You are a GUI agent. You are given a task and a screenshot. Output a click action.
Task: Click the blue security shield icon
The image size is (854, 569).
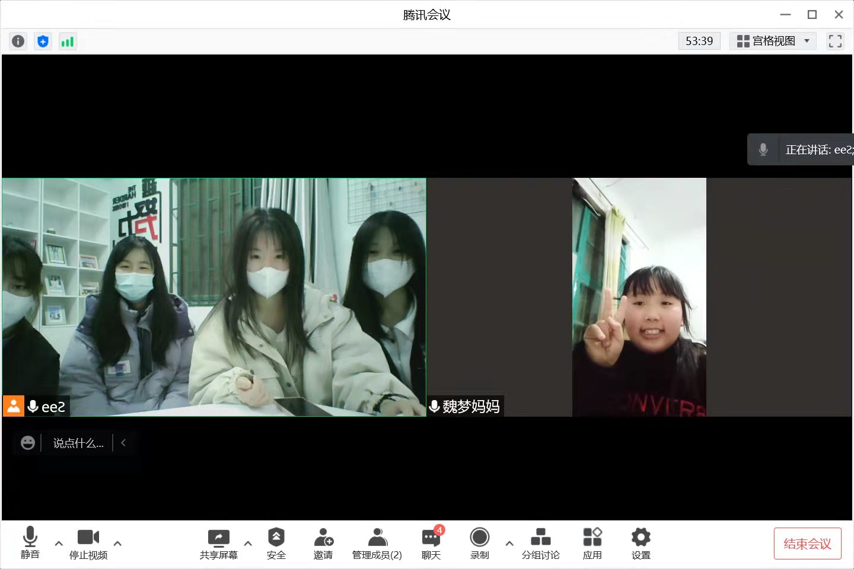pyautogui.click(x=43, y=41)
